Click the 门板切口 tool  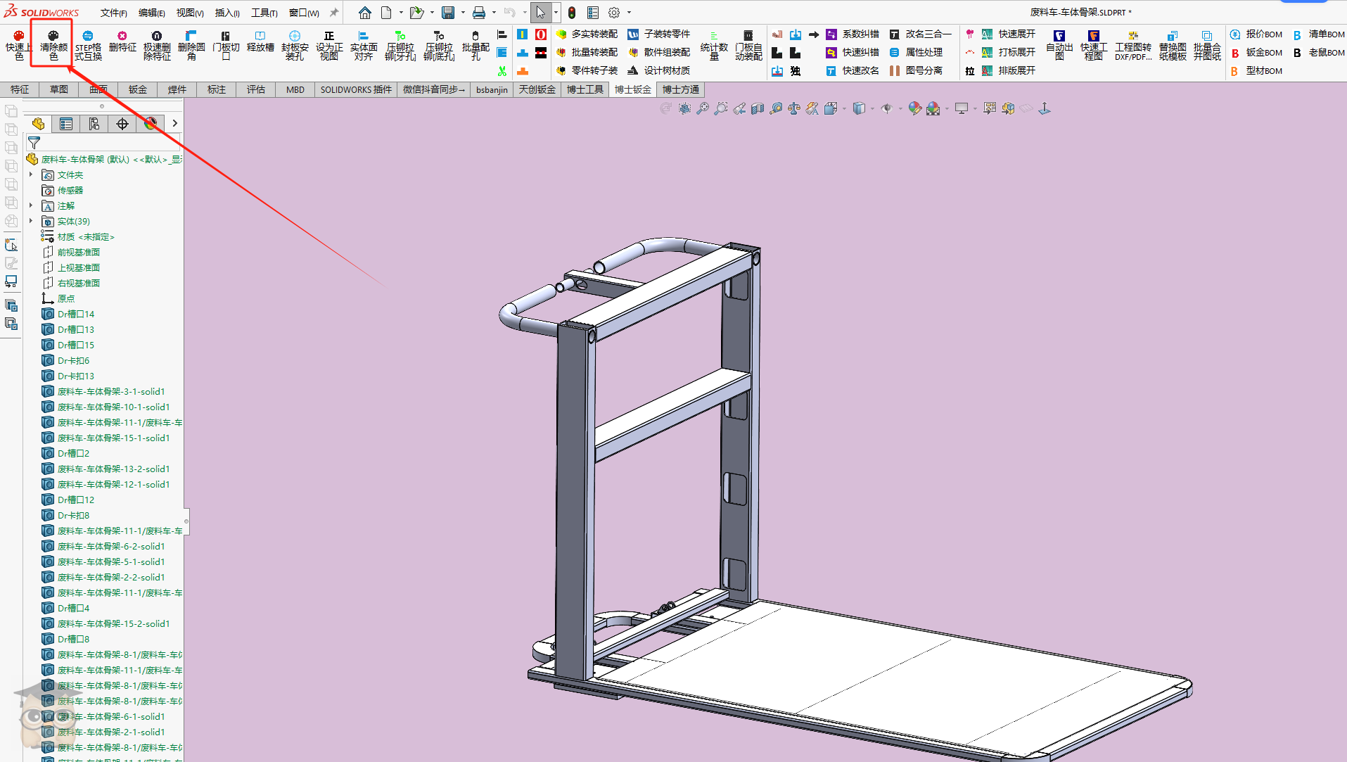tap(226, 45)
